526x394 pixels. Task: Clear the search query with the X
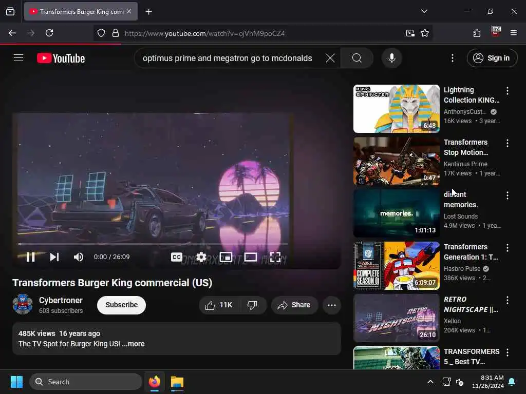click(x=330, y=58)
